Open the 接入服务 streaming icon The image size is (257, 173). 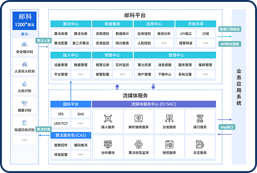point(108,118)
